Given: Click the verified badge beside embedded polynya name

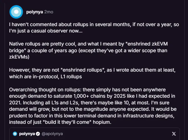Looking at the screenshot, I should pyautogui.click(x=38, y=134).
